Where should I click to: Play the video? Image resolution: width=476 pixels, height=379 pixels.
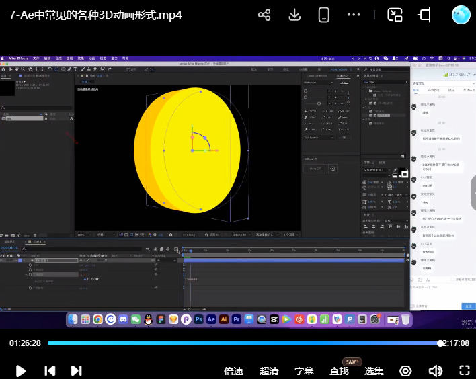click(20, 370)
